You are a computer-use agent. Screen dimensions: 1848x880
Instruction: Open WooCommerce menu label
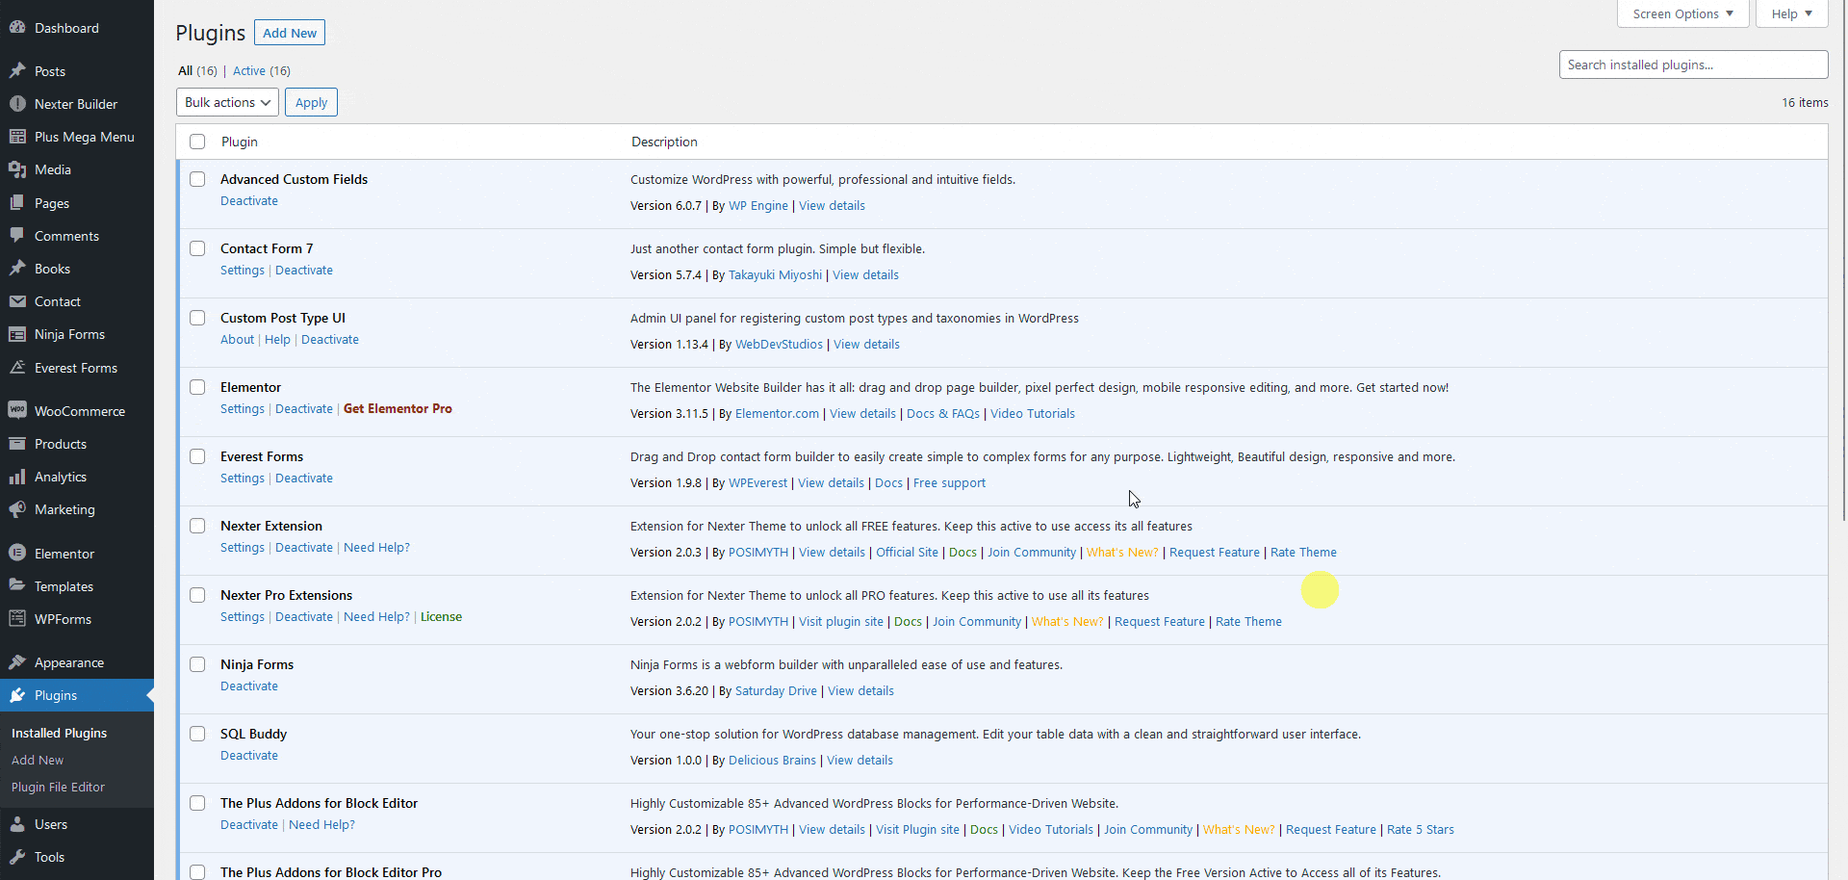pos(80,411)
